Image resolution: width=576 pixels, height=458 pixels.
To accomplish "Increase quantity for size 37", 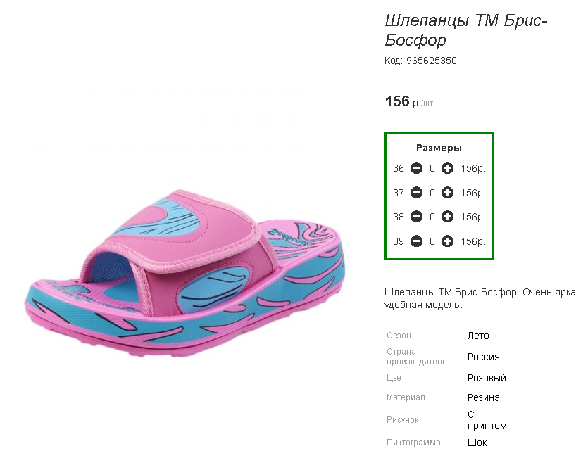I will click(447, 193).
